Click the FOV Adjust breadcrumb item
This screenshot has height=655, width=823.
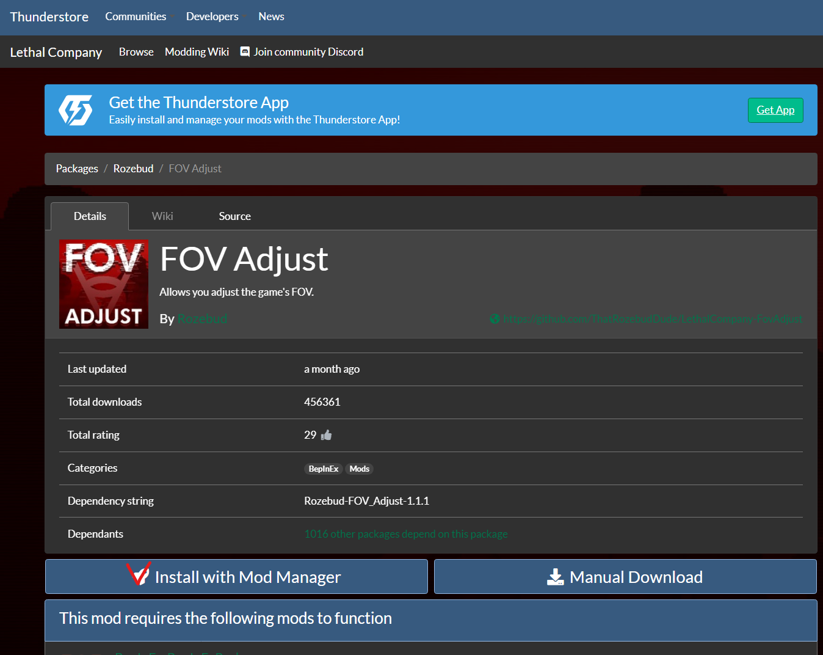[195, 169]
